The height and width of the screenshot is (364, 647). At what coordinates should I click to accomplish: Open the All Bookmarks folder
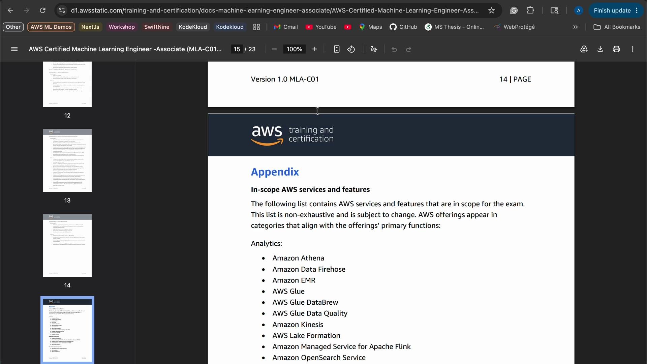(x=617, y=27)
